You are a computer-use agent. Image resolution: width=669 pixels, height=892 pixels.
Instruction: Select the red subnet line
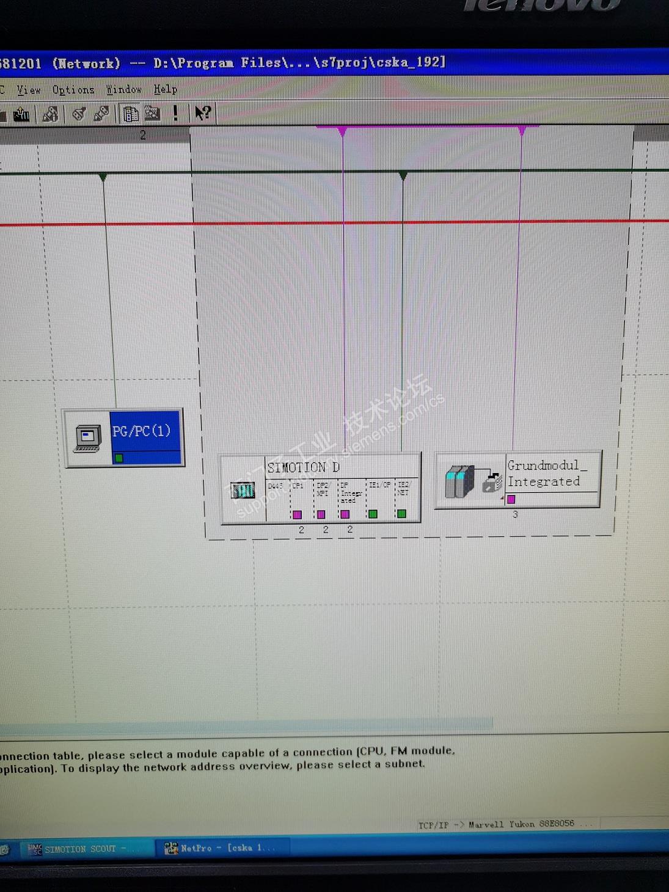click(334, 222)
